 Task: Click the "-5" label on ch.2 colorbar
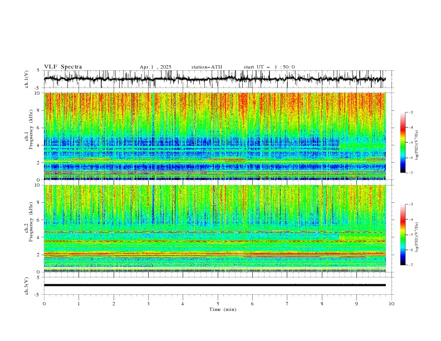tap(411, 235)
